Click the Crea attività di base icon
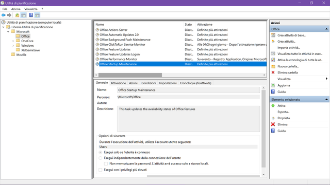The image size is (330, 185). pos(273,35)
